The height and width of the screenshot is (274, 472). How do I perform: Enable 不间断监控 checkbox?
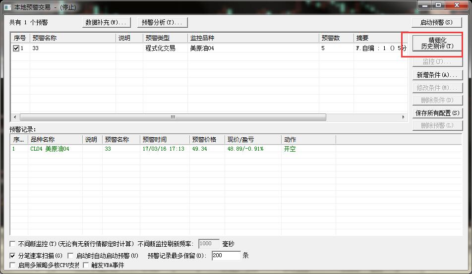pyautogui.click(x=13, y=244)
